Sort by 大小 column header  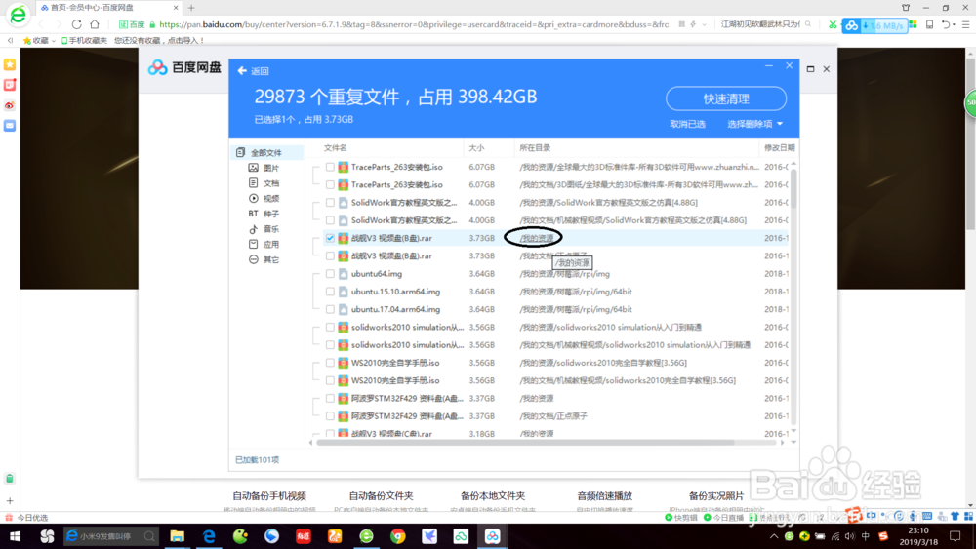pos(476,148)
